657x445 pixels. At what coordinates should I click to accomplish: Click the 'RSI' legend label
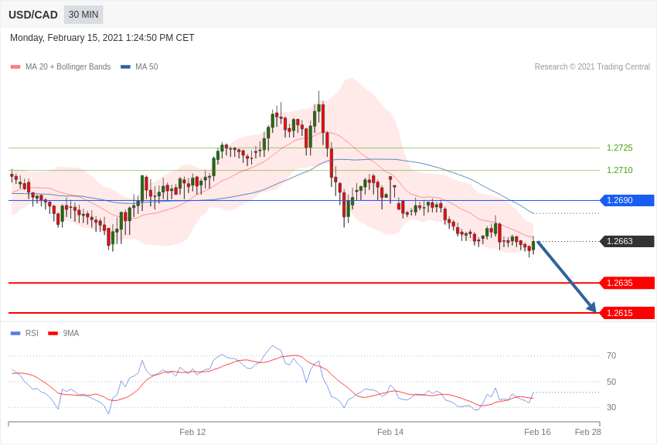(x=32, y=333)
